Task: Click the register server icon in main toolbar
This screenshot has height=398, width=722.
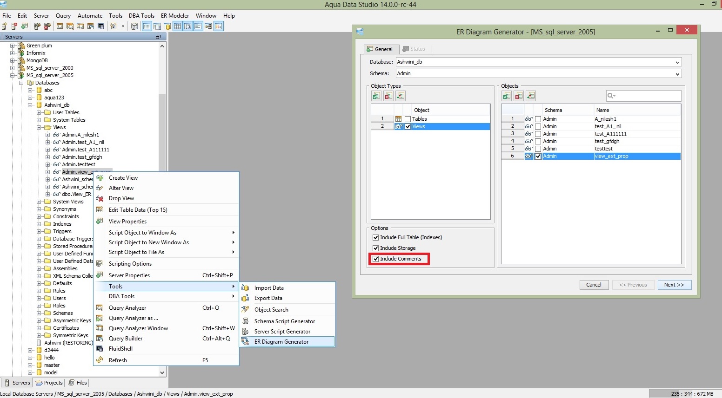Action: click(x=4, y=26)
